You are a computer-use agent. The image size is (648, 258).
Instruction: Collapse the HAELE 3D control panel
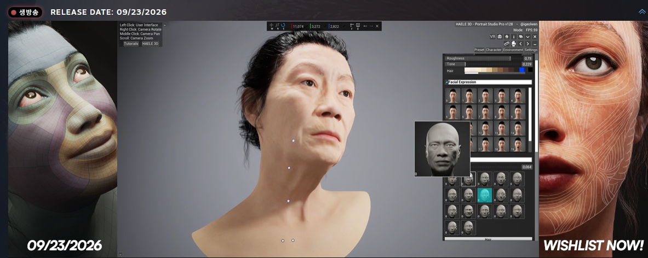tap(535, 44)
